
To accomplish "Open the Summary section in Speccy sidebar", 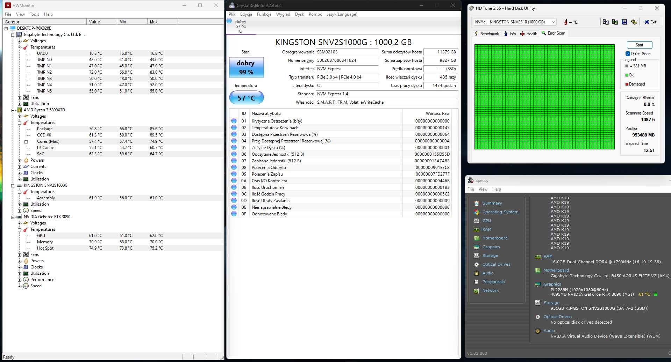I will pos(492,203).
